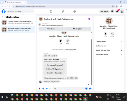Open taskbar clock showing 7:50 PM

[x=118, y=97]
